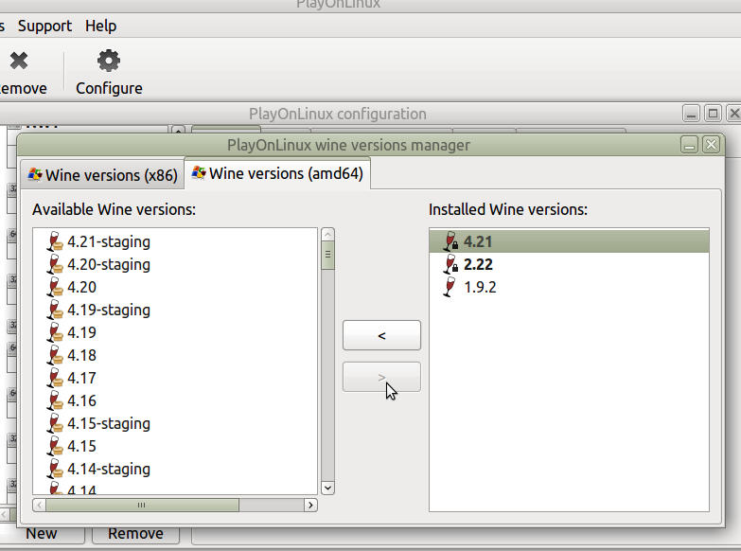The image size is (741, 551).
Task: Click New button in configuration window
Action: 42,534
